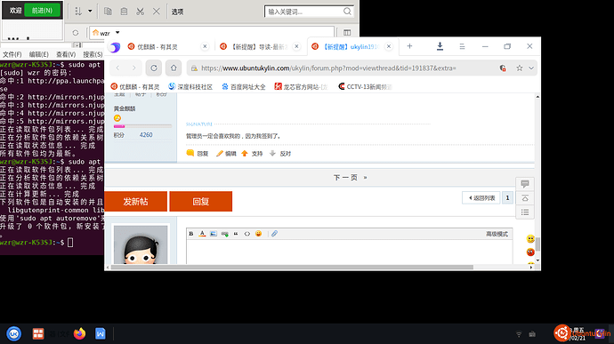This screenshot has width=614, height=344.
Task: Click the search magnifier icon in file manager
Action: (x=347, y=12)
